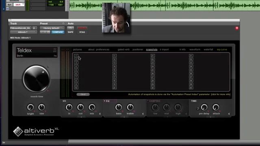Show the eq-curve view

[222, 49]
